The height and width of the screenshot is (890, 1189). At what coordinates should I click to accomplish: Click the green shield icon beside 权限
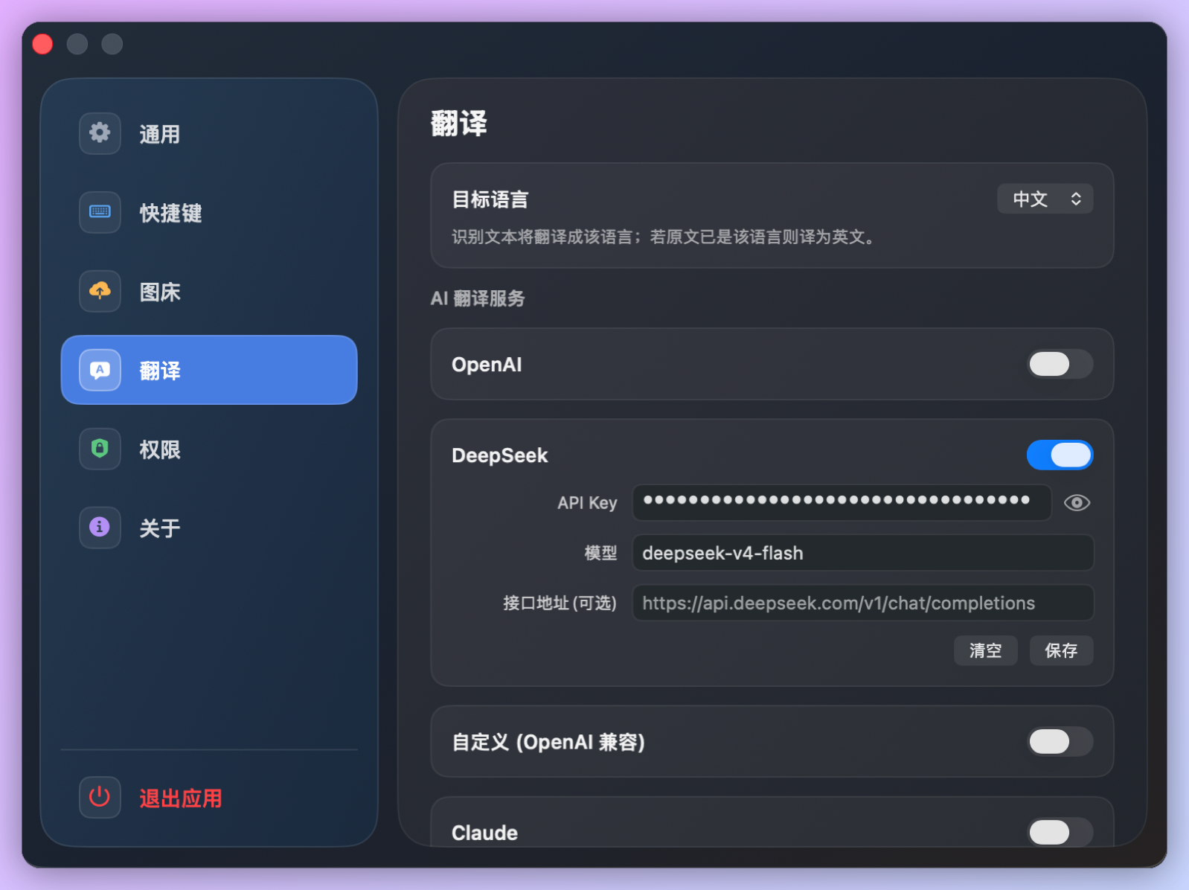pos(100,449)
